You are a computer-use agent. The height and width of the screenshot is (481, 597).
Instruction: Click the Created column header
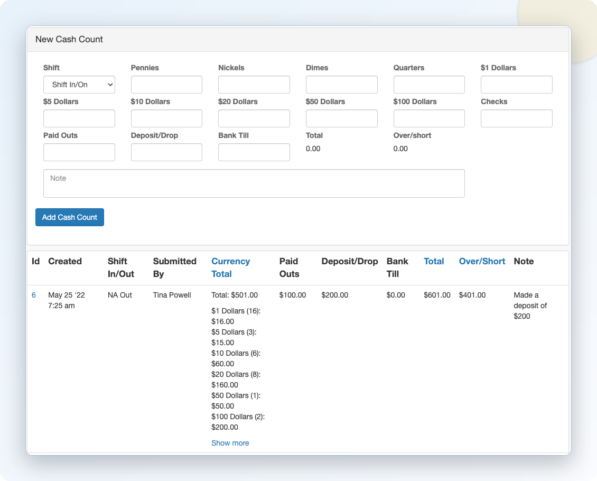(x=65, y=261)
